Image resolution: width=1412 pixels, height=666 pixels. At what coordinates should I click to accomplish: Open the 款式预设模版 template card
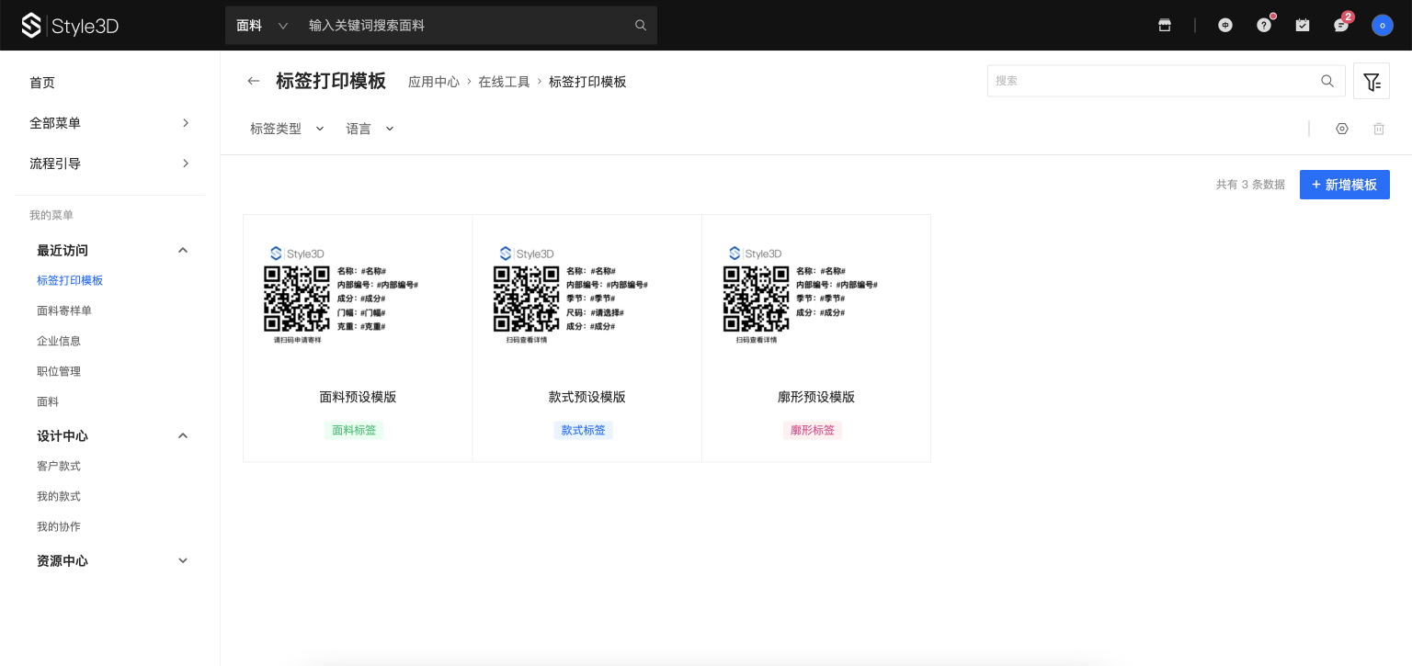[586, 338]
